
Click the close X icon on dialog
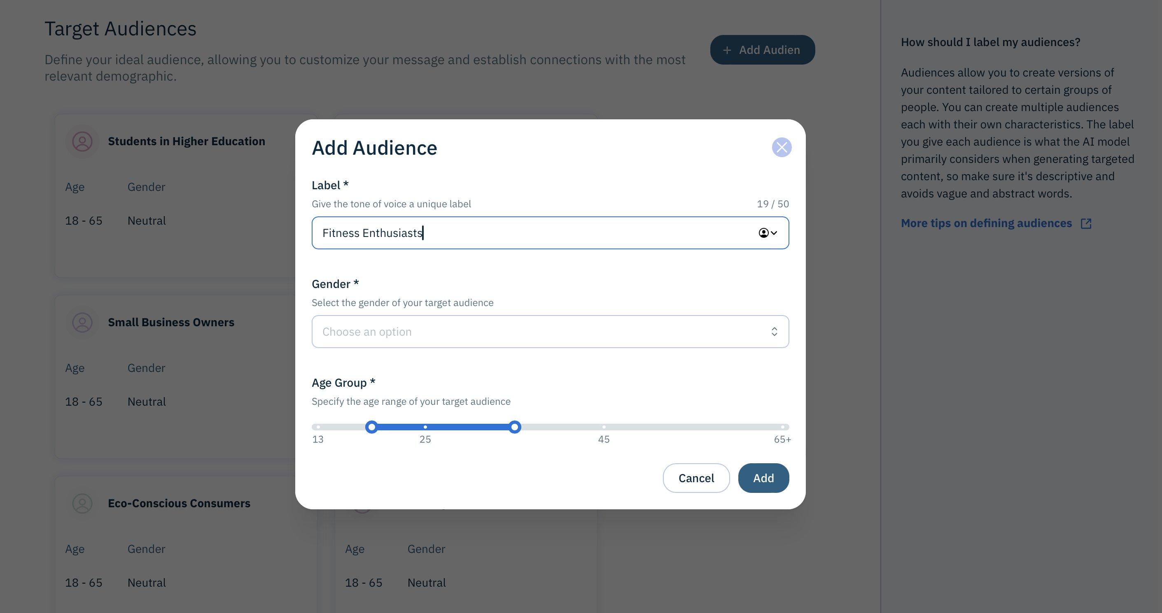782,146
